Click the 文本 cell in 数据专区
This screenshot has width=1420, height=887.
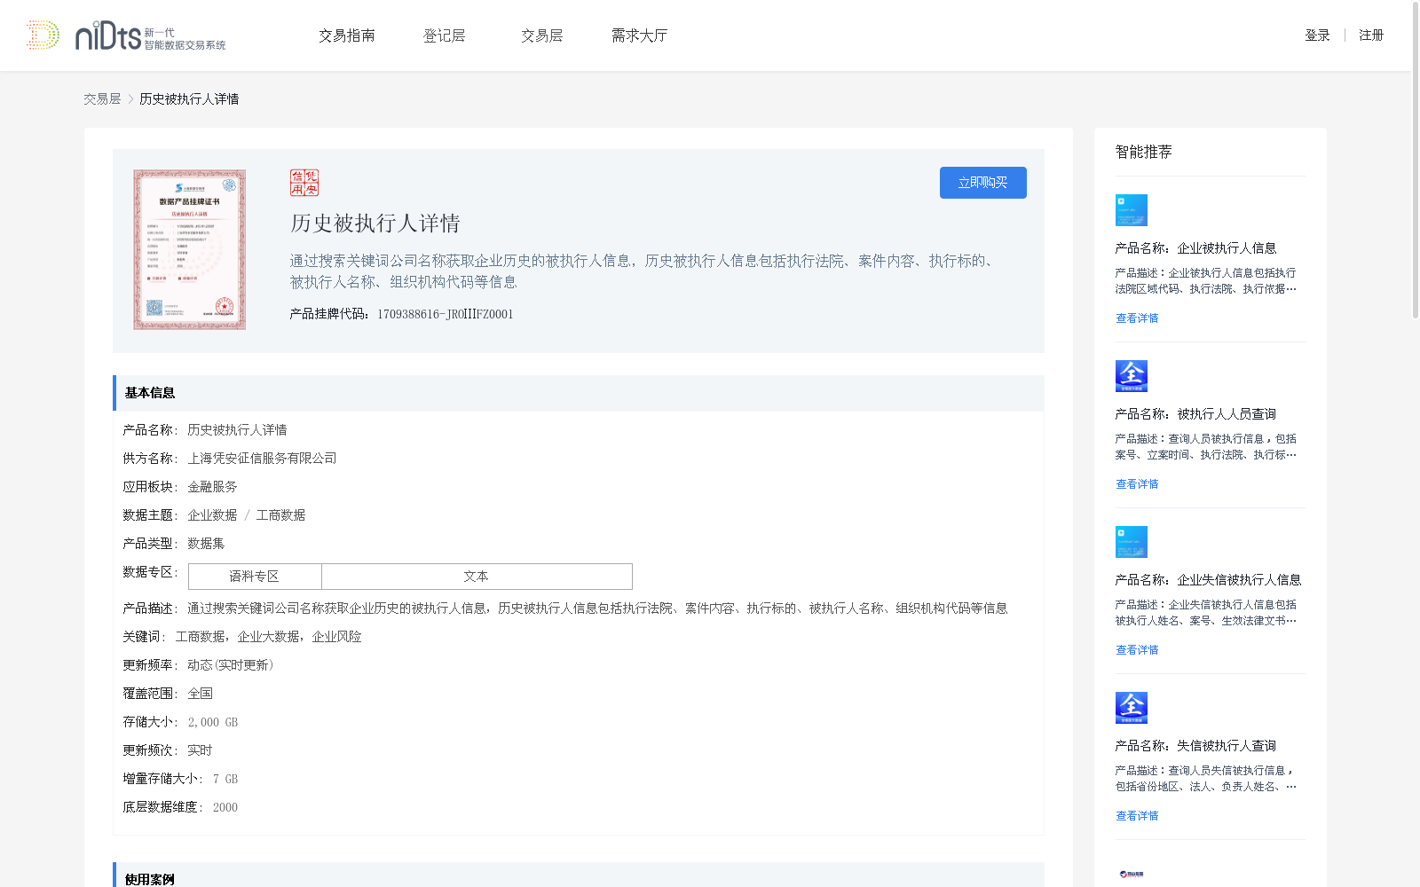tap(477, 577)
